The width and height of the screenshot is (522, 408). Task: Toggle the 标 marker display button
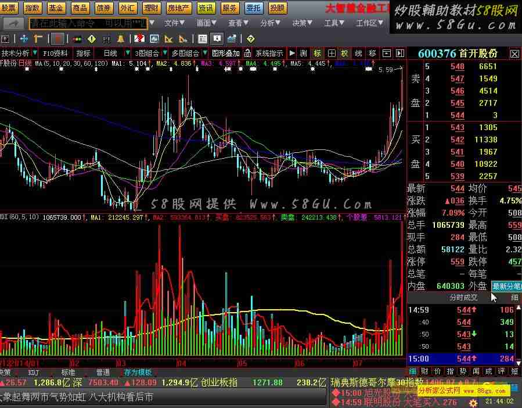317,53
